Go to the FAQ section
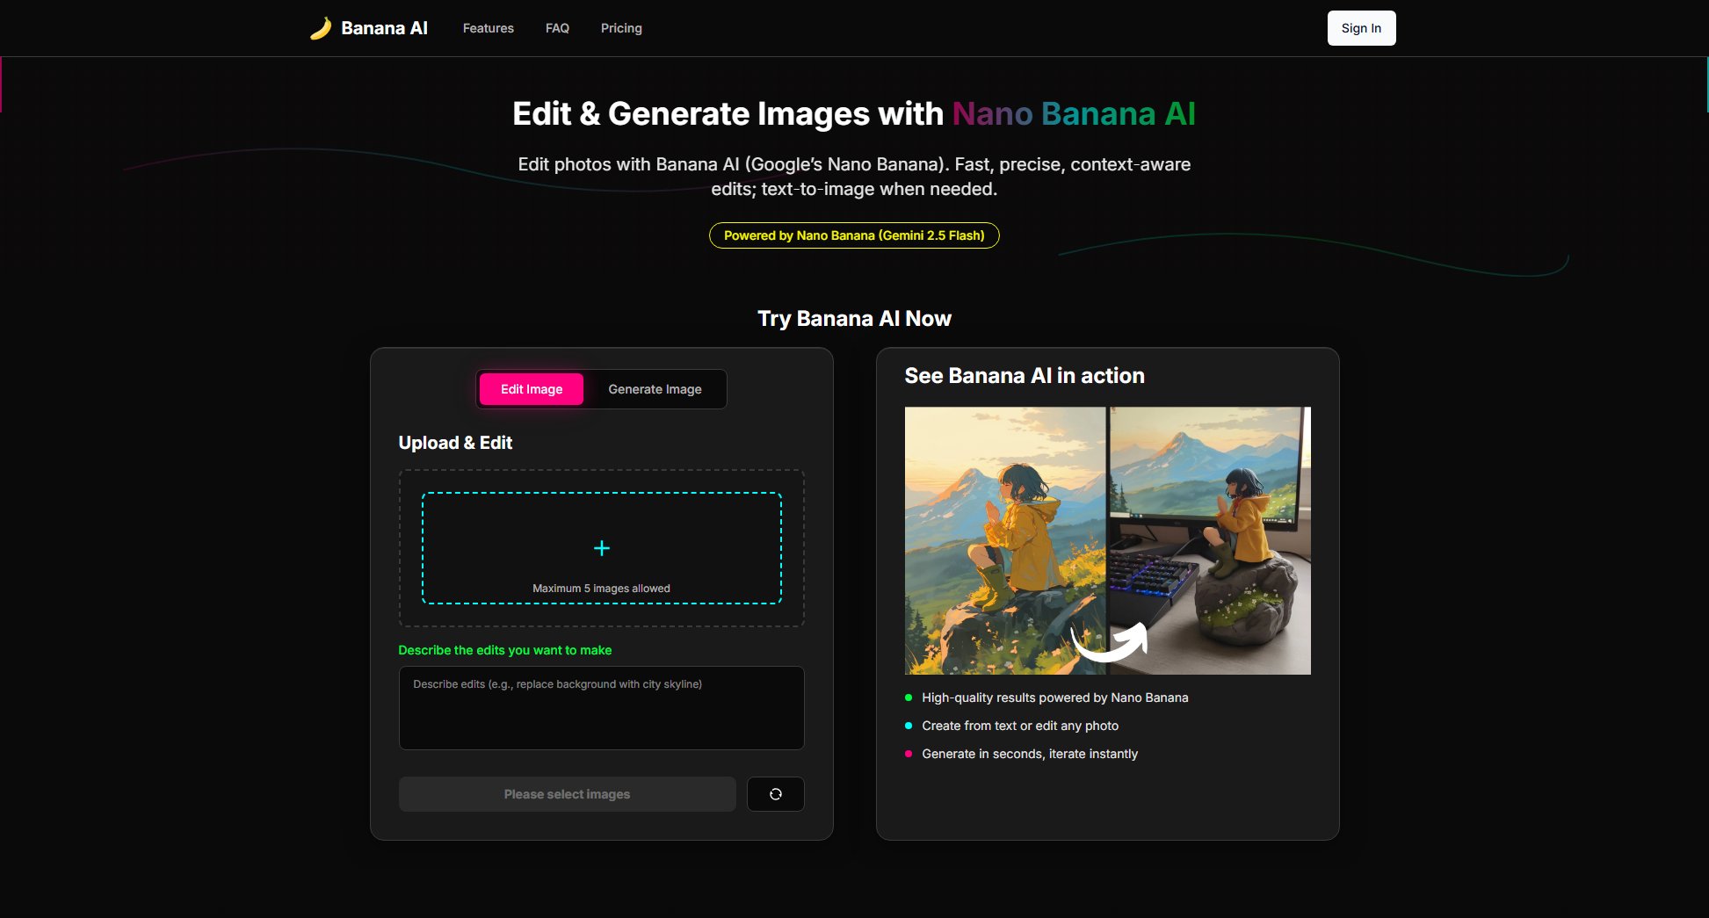The width and height of the screenshot is (1709, 918). pyautogui.click(x=557, y=28)
